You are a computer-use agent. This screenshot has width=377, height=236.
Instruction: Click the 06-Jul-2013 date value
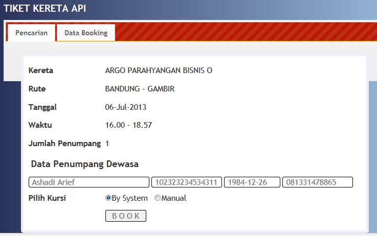point(125,107)
